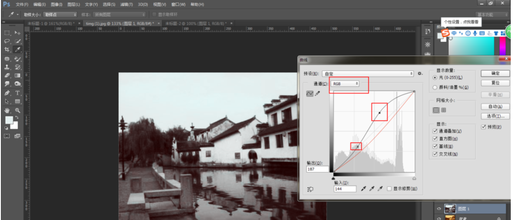This screenshot has height=220, width=514.
Task: Click the foreground color swatch in toolbox
Action: [9, 120]
